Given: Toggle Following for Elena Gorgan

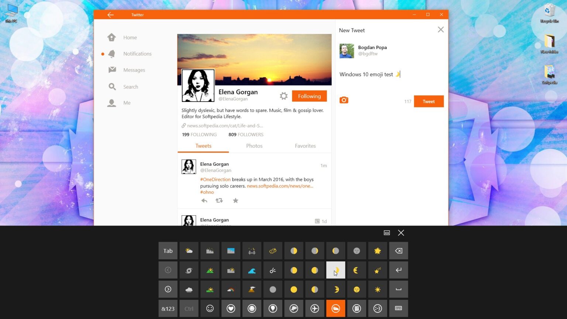Looking at the screenshot, I should click(x=309, y=96).
